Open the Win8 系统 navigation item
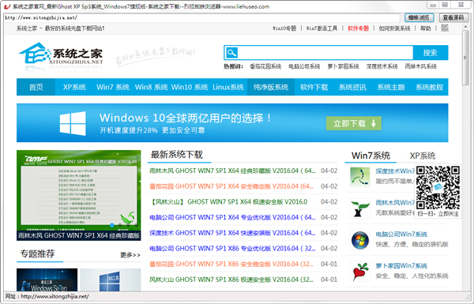 tap(151, 87)
